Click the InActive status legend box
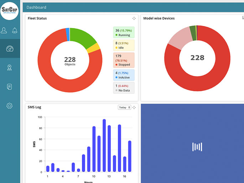 124,75
